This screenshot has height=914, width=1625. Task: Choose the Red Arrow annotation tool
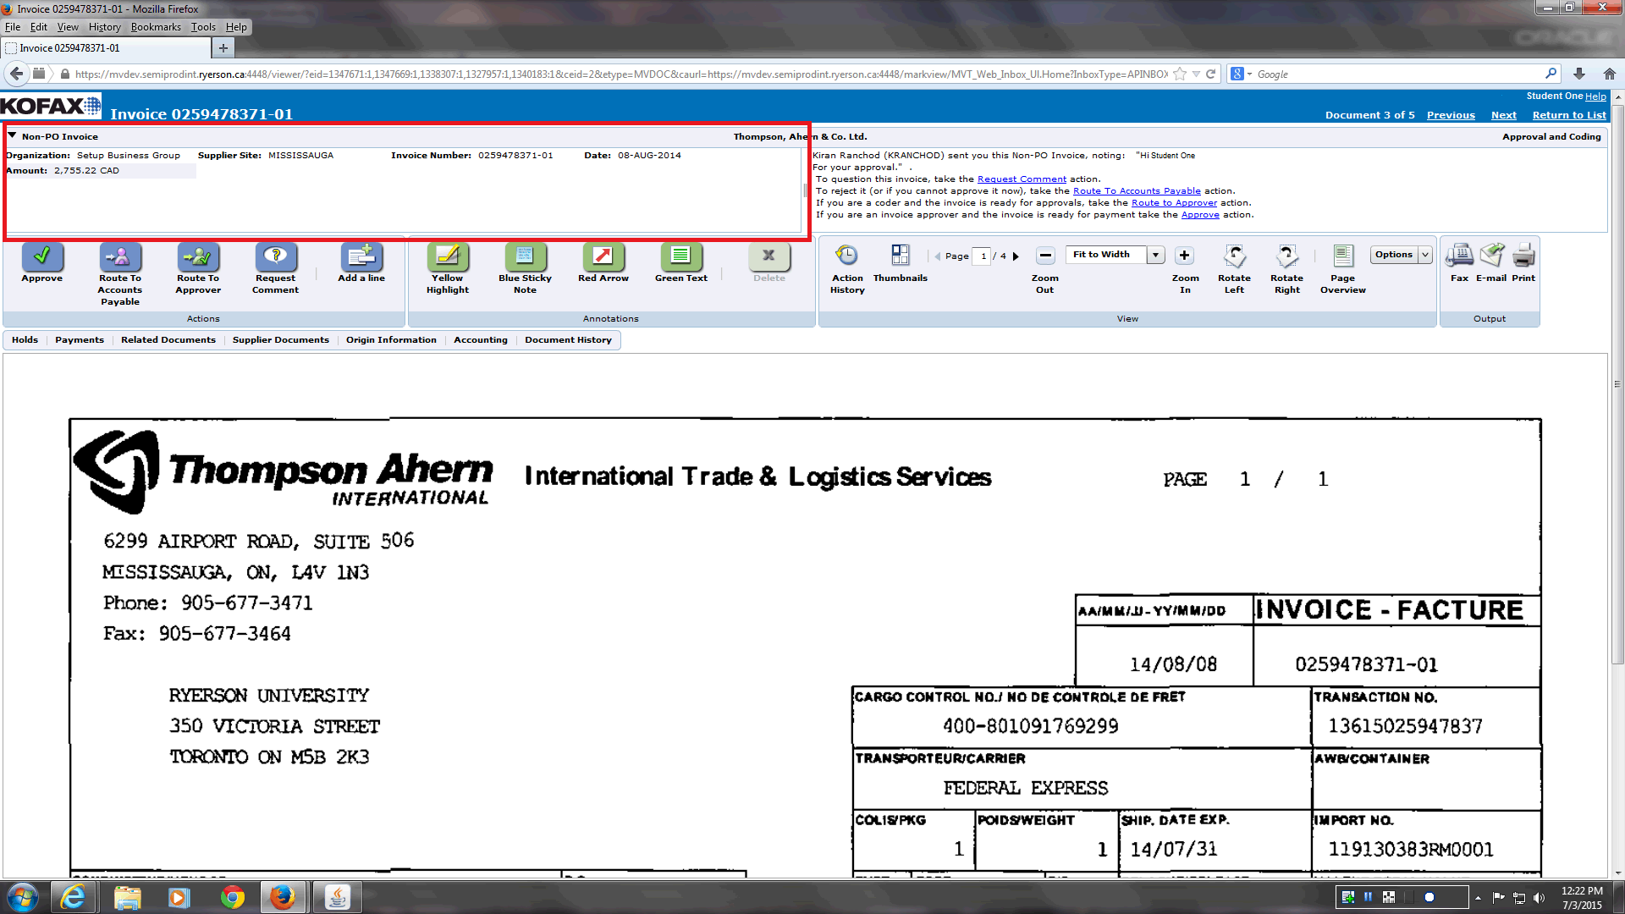[603, 256]
